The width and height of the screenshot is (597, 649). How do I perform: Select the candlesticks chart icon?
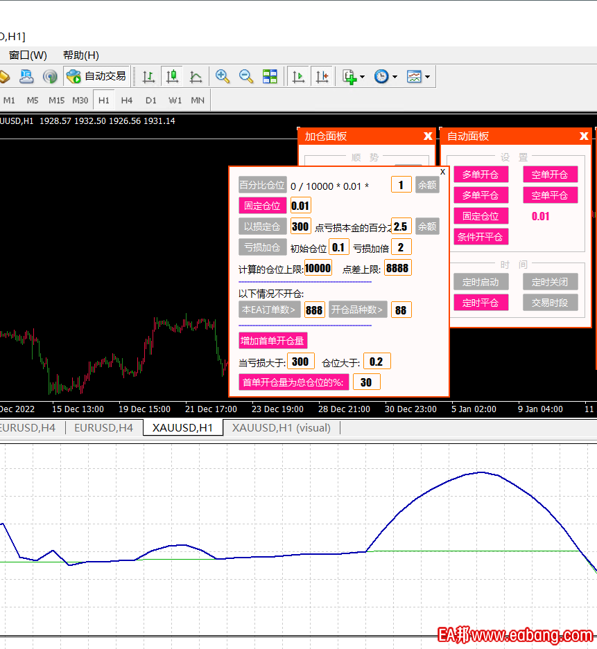(x=172, y=77)
